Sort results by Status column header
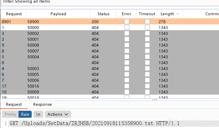 (x=103, y=14)
